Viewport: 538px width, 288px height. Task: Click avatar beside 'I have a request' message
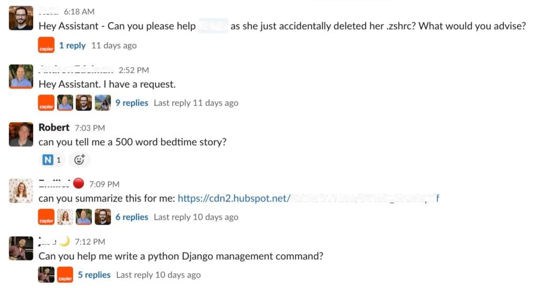pyautogui.click(x=21, y=77)
